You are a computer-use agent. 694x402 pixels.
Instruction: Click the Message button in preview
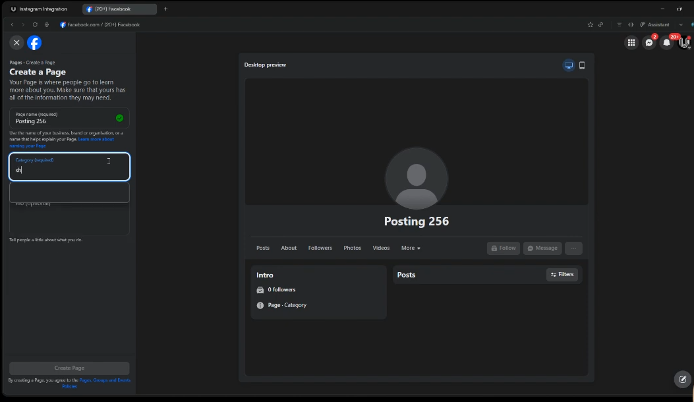pyautogui.click(x=542, y=248)
